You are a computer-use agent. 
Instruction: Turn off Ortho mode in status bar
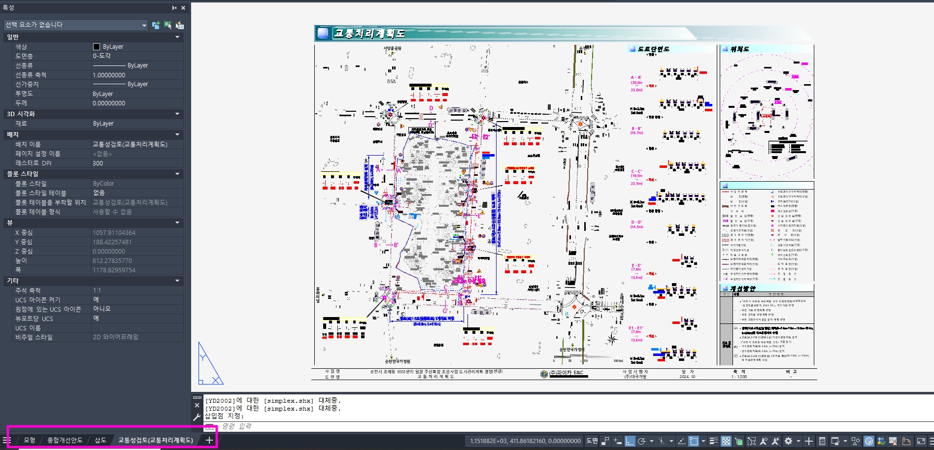click(630, 441)
